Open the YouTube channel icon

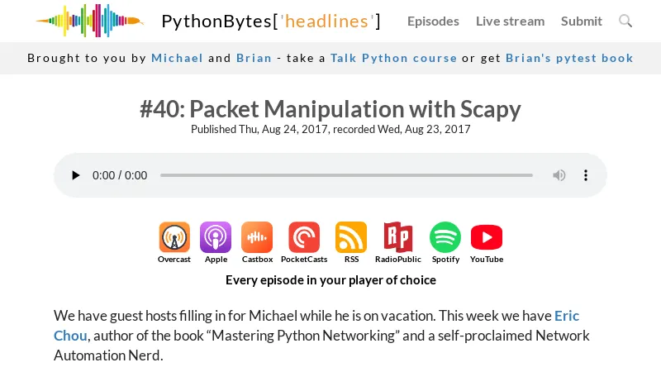487,237
